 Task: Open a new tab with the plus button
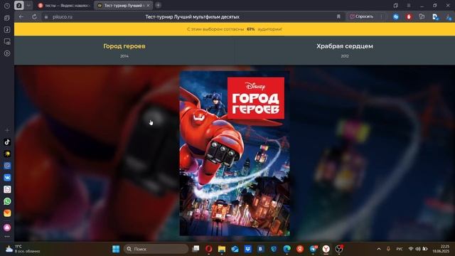pyautogui.click(x=158, y=5)
